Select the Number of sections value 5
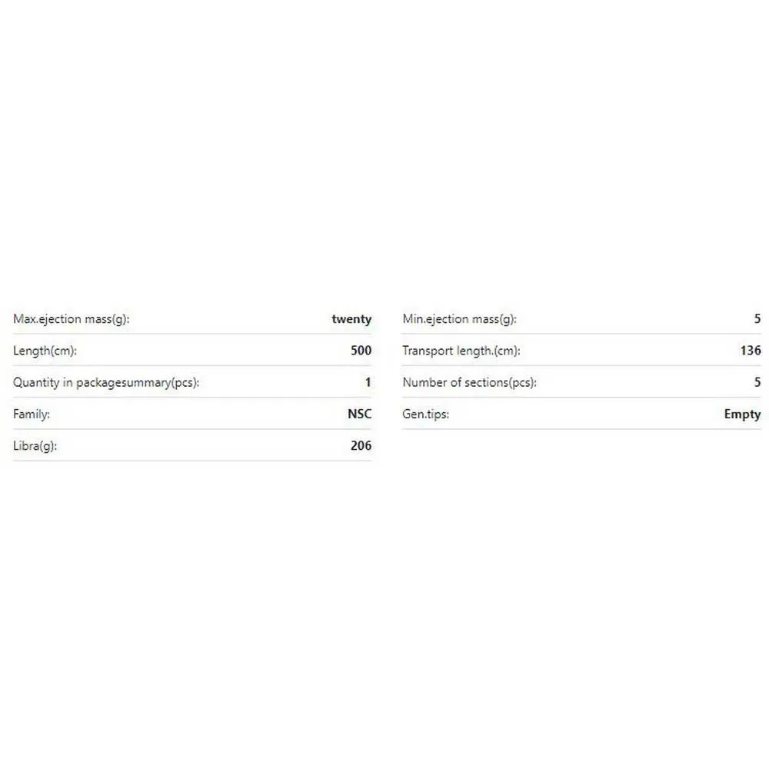 pos(757,382)
